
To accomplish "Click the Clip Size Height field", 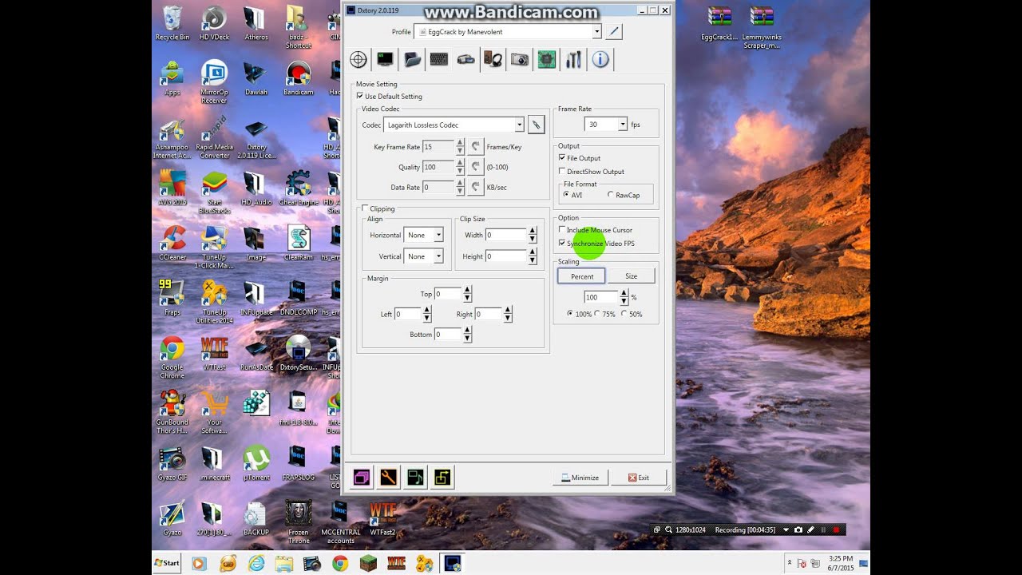I will pyautogui.click(x=506, y=256).
